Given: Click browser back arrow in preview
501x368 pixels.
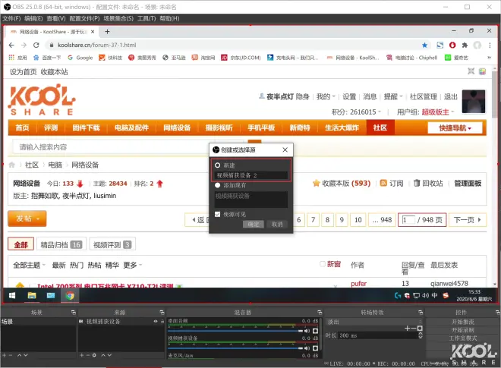Looking at the screenshot, I should pyautogui.click(x=11, y=45).
